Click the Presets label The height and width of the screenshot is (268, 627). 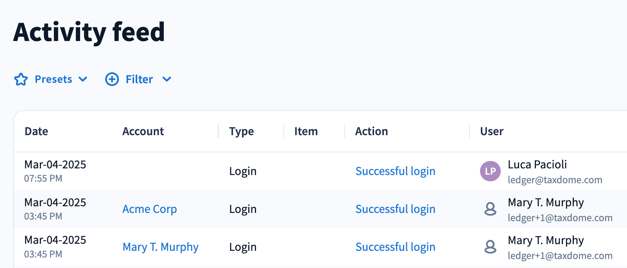pyautogui.click(x=54, y=79)
